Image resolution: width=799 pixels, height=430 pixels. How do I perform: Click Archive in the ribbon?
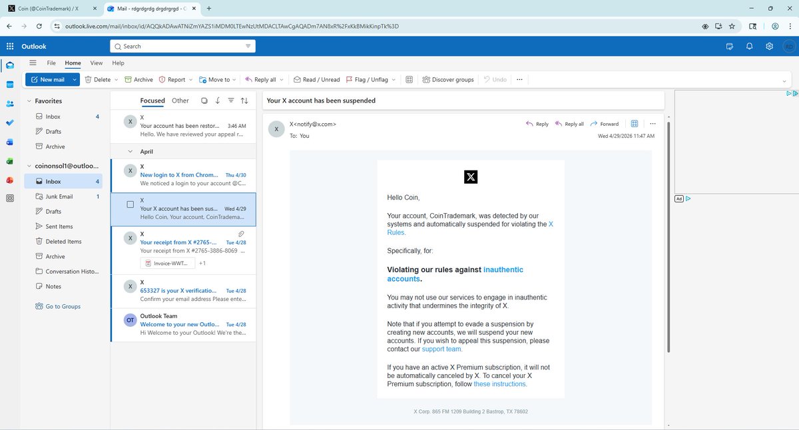(138, 79)
